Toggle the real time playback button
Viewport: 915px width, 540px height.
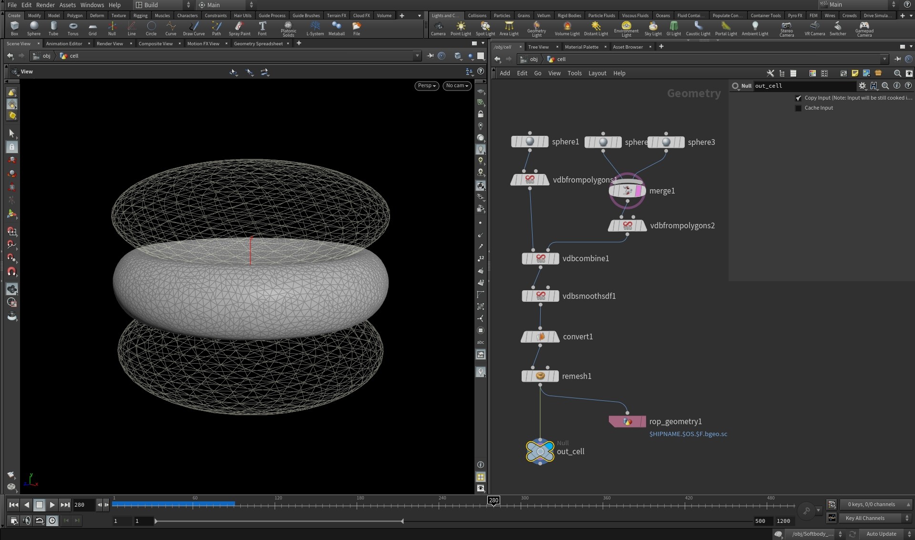pos(52,521)
